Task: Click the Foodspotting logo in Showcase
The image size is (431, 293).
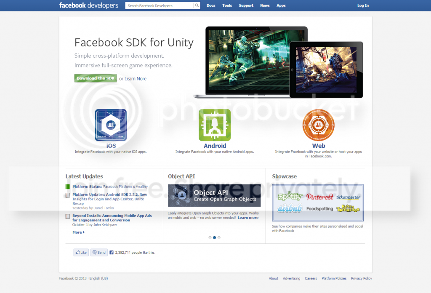Action: tap(319, 209)
